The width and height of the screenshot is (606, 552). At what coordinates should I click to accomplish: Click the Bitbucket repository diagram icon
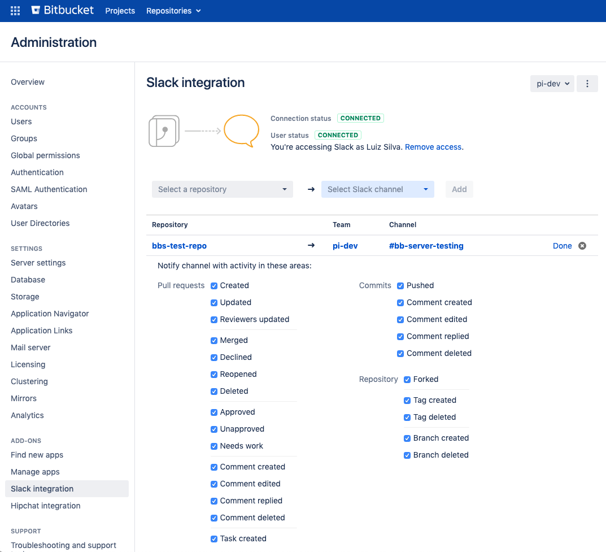(x=164, y=131)
